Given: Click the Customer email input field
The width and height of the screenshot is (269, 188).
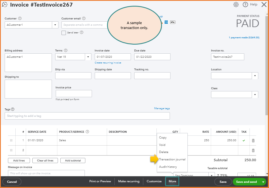Looking at the screenshot, I should tap(85, 25).
